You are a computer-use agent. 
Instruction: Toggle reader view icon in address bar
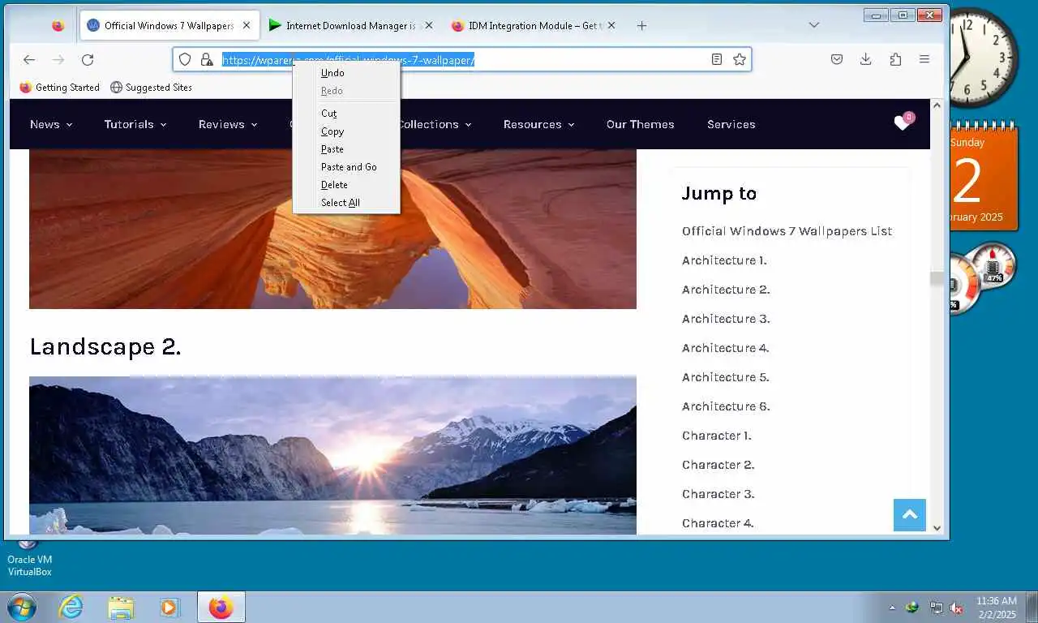pos(717,59)
